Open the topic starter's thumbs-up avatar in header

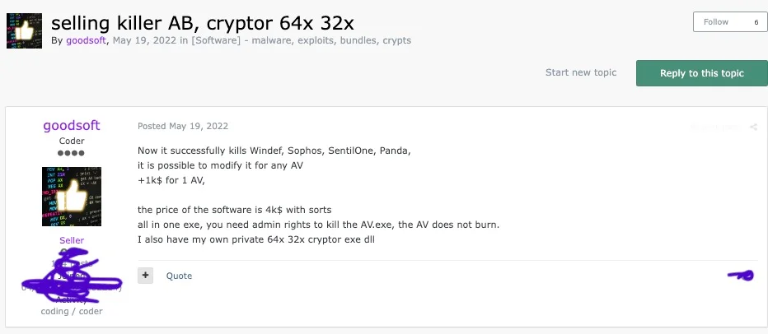24,30
